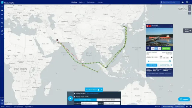This screenshot has width=192, height=108.
Task: Enable the Display weather checkbox
Action: click(75, 94)
